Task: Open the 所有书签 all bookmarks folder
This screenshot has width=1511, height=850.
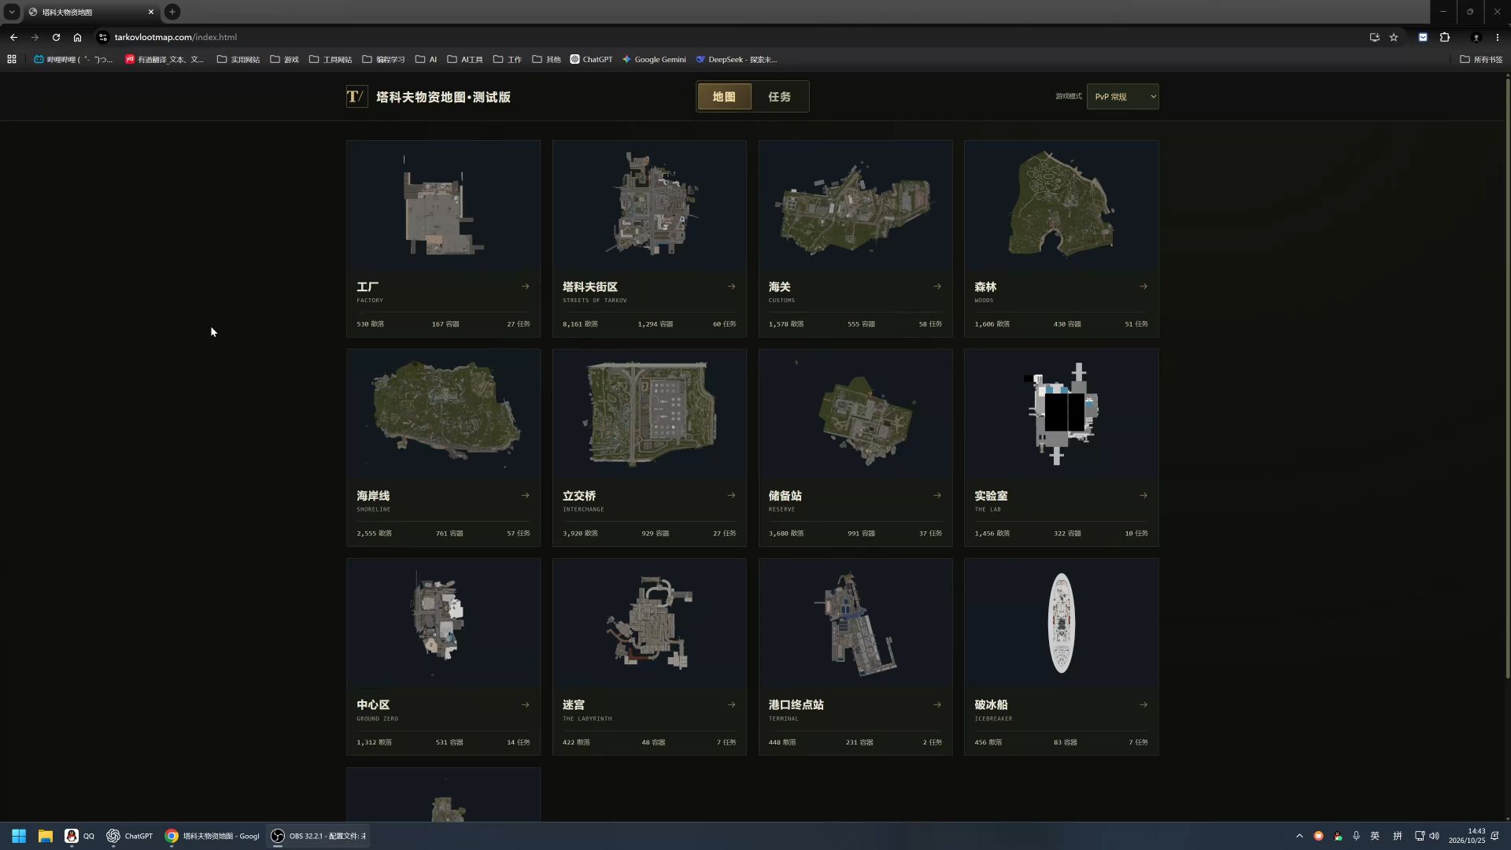Action: pyautogui.click(x=1481, y=59)
